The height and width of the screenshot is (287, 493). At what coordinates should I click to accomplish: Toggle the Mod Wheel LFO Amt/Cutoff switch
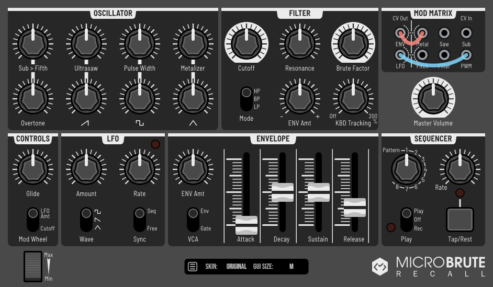[x=33, y=220]
